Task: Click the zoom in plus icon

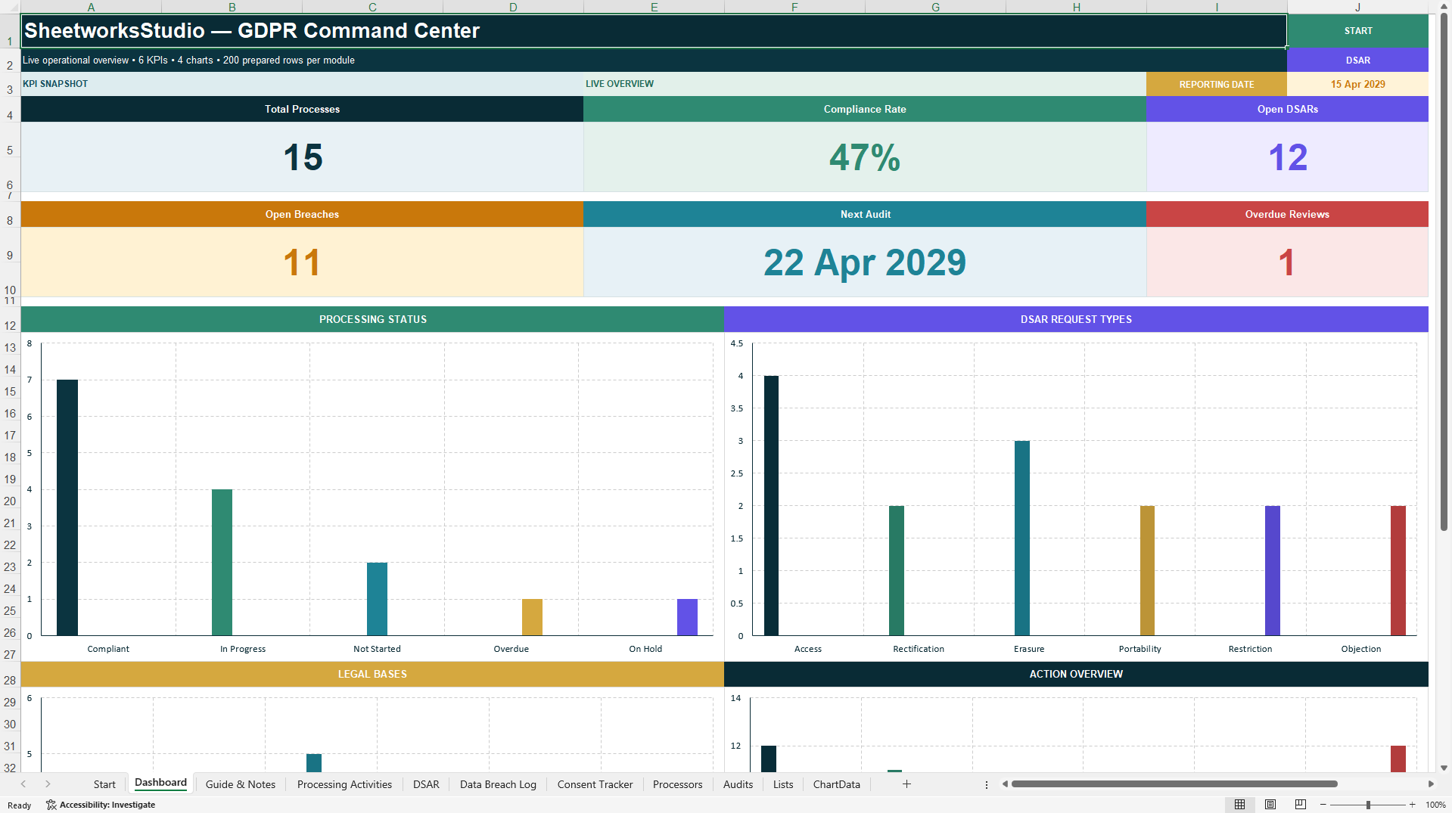Action: 1412,805
